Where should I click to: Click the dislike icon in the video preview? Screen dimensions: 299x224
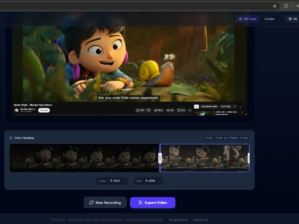(x=149, y=111)
